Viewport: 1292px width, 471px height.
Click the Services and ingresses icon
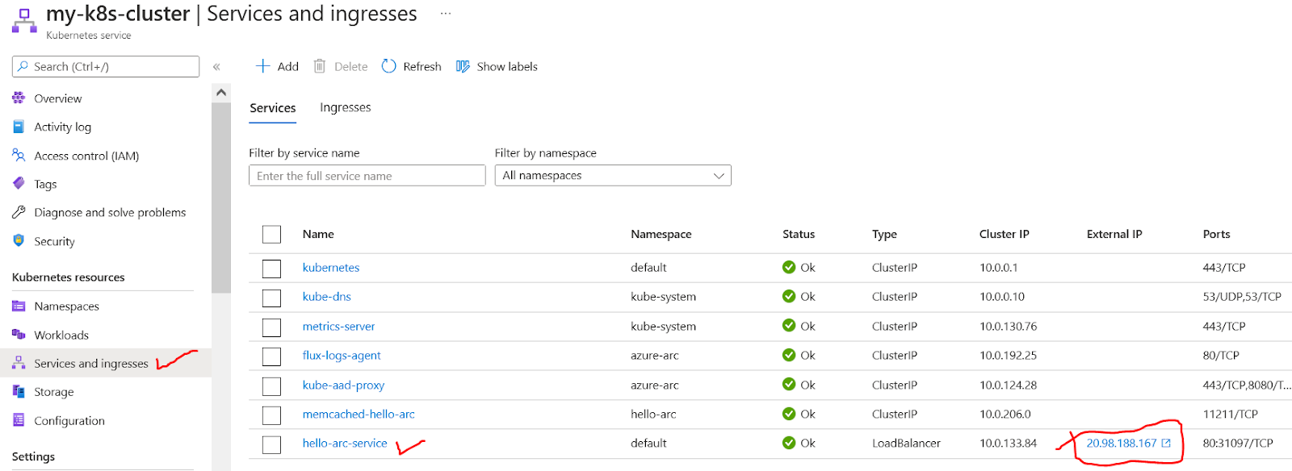pos(19,363)
